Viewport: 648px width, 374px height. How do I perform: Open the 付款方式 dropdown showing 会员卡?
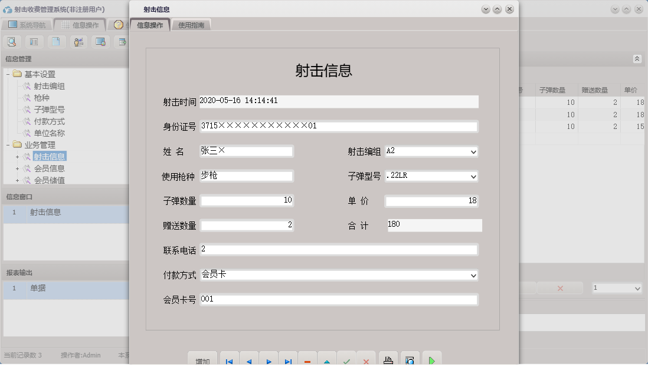tap(473, 275)
